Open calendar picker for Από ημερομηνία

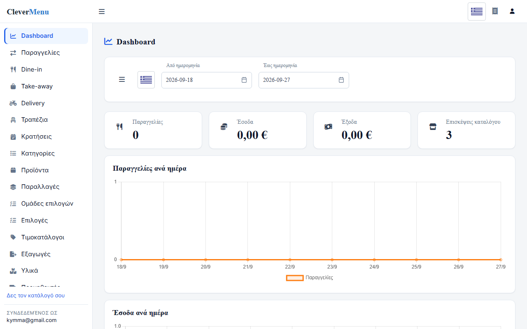[x=244, y=80]
